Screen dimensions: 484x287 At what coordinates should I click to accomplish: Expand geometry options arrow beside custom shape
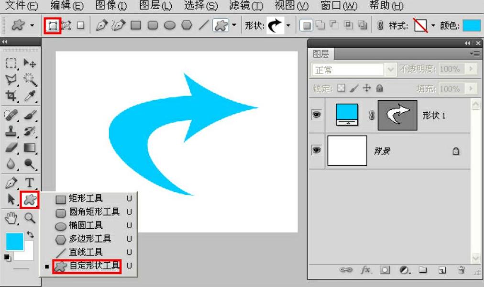pos(234,25)
